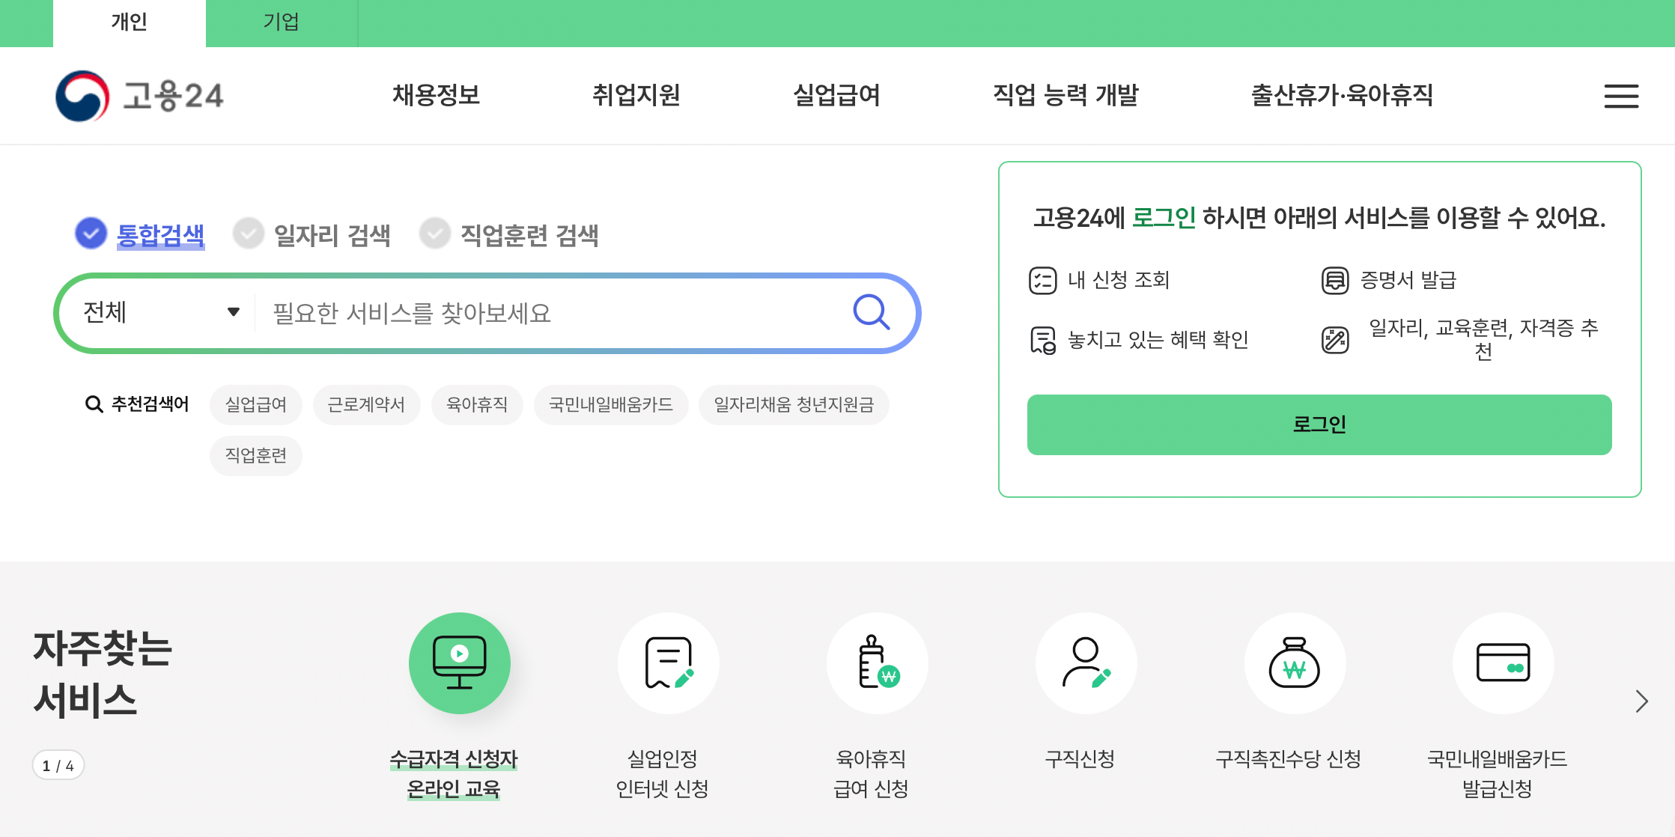1675x837 pixels.
Task: Open the 실업급여 menu item
Action: [x=836, y=95]
